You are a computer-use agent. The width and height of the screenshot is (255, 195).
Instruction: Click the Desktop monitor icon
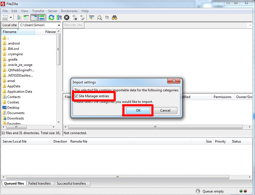5,108
